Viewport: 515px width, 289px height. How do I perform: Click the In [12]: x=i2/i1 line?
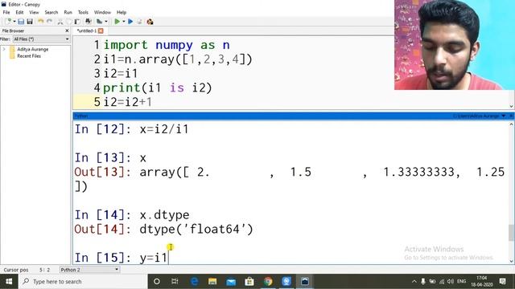tap(132, 129)
